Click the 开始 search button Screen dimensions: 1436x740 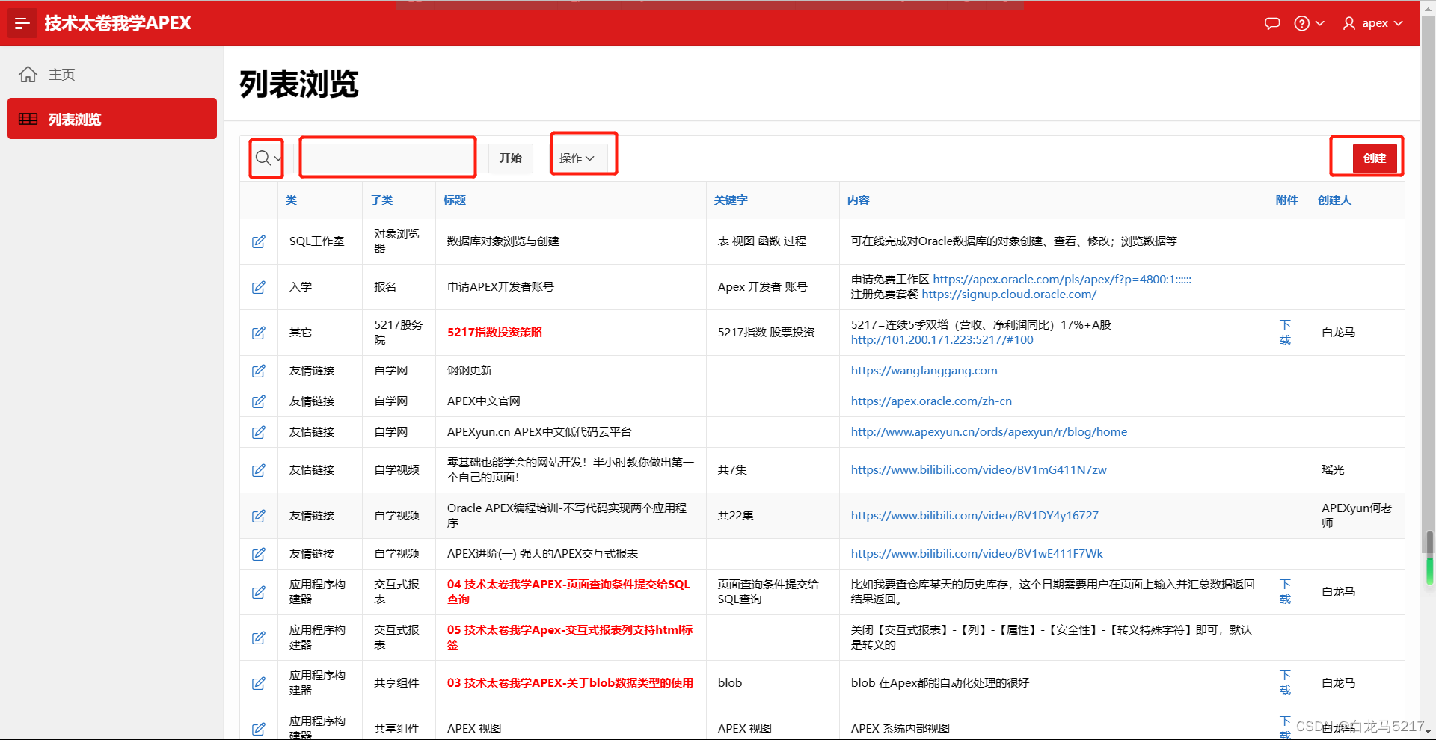(x=511, y=158)
